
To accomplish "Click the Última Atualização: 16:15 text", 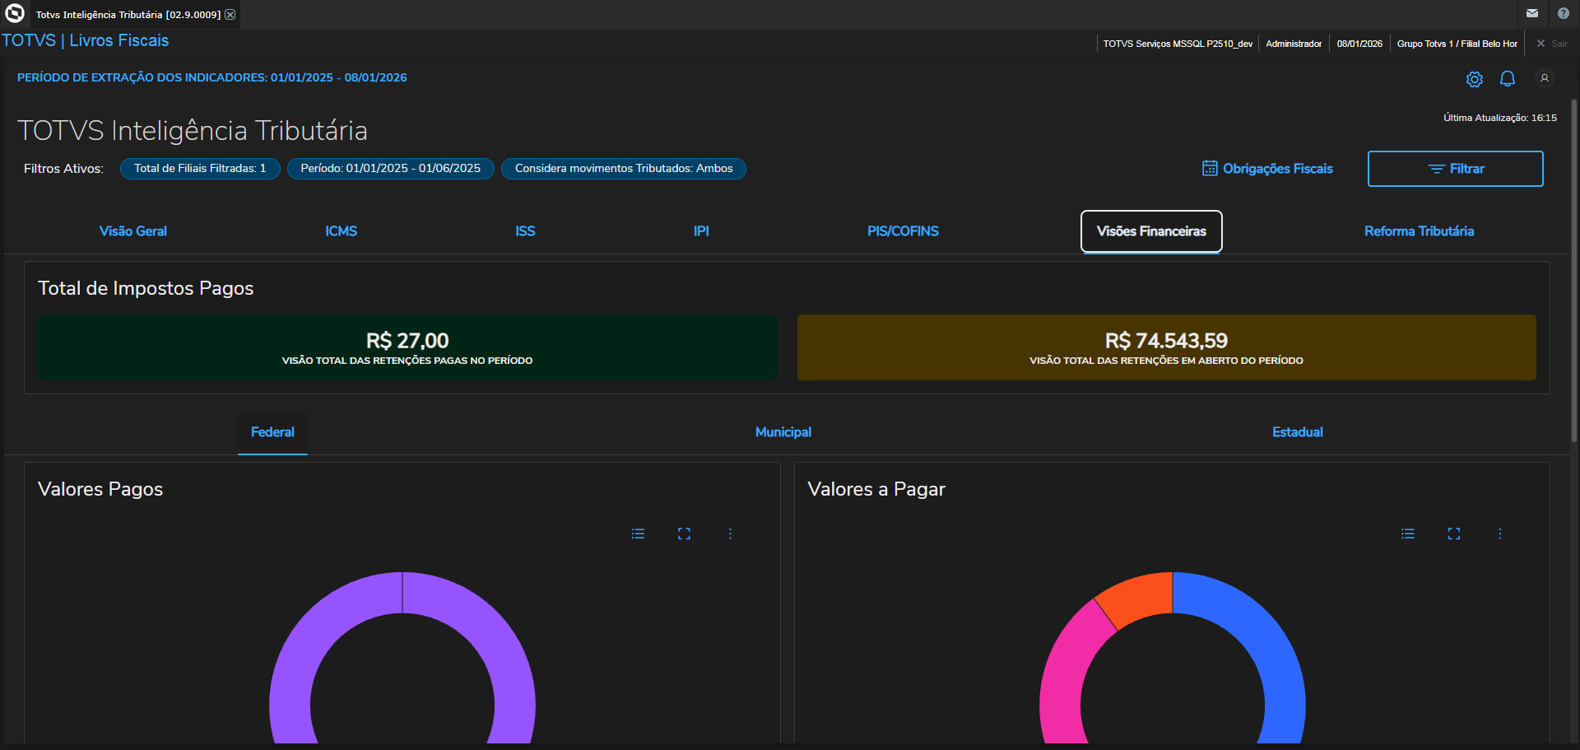I will (1500, 118).
